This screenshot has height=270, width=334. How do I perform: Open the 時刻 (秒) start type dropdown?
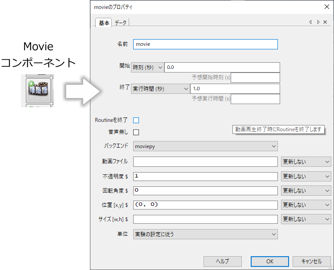[147, 68]
